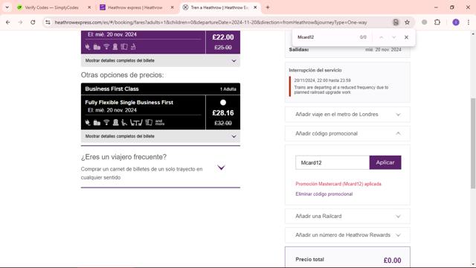Click the newspaper icon on Business First fare

tap(149, 122)
